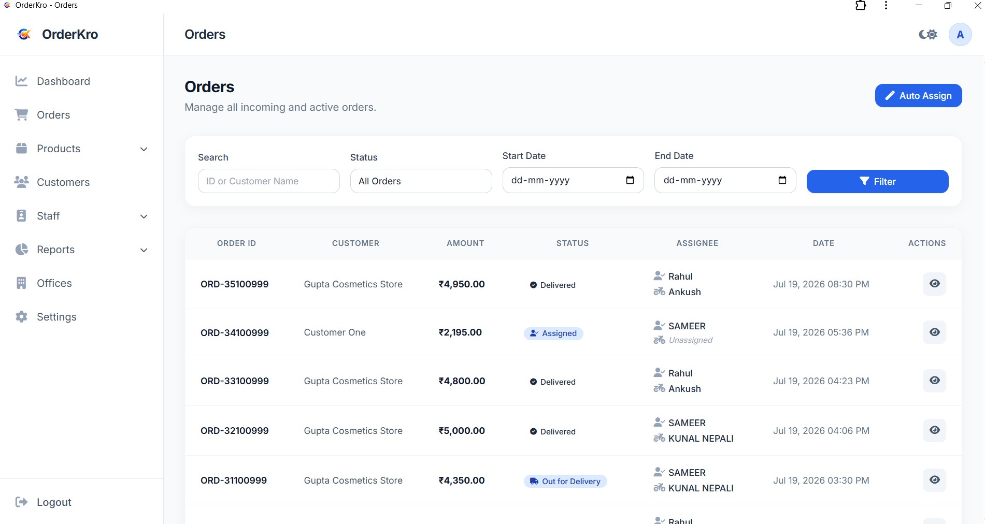This screenshot has height=524, width=985.
Task: Click the Unassigned delivery assignee text
Action: 691,340
